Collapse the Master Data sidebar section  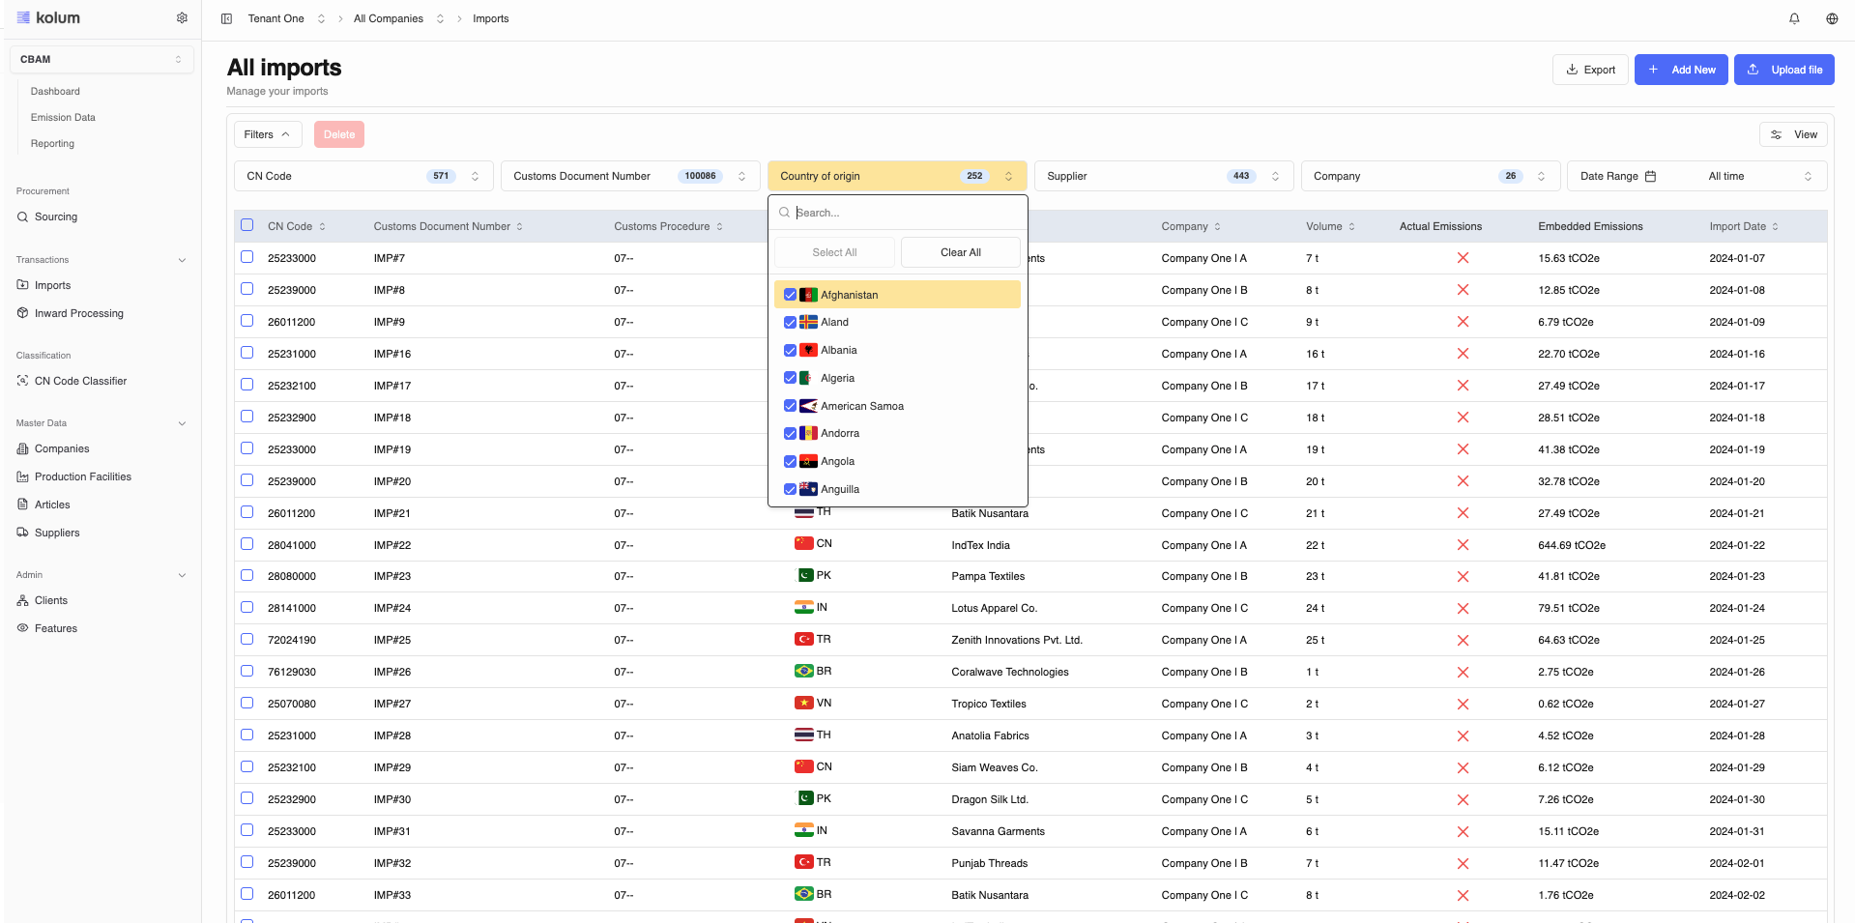pyautogui.click(x=182, y=423)
